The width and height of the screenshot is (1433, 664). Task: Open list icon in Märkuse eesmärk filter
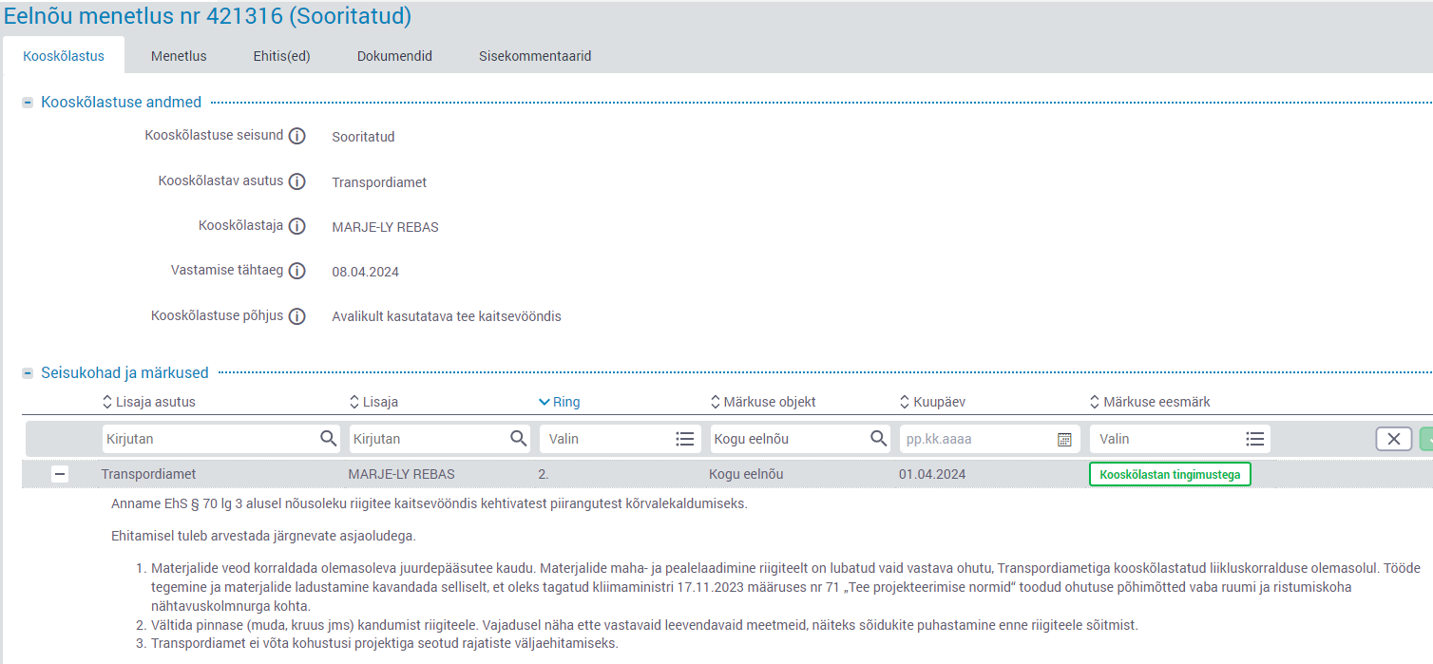[x=1254, y=439]
